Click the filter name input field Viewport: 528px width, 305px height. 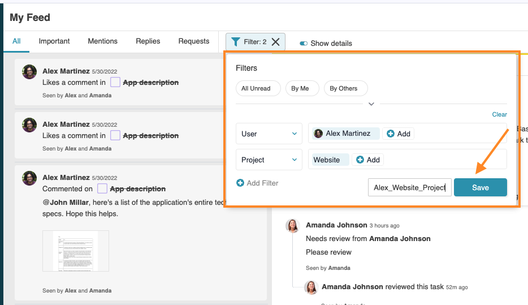(409, 187)
